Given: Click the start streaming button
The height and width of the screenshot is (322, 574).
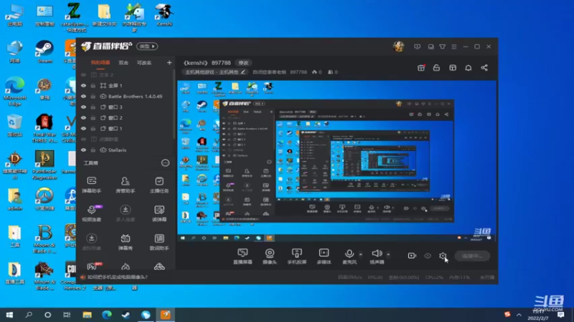Looking at the screenshot, I should (x=472, y=256).
